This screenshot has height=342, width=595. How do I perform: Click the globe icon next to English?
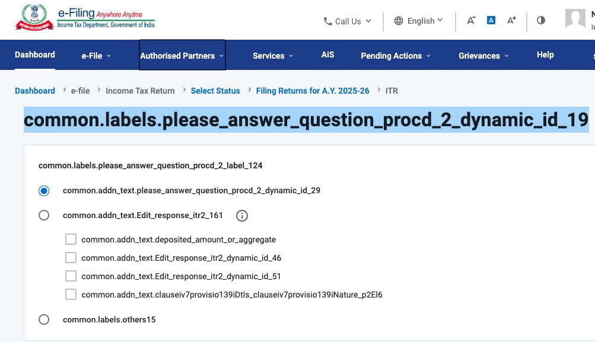pos(398,20)
